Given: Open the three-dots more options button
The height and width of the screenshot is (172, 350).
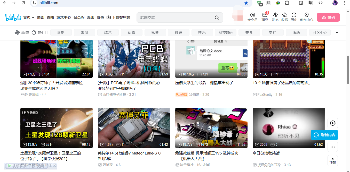Looking at the screenshot, I should tap(332, 147).
